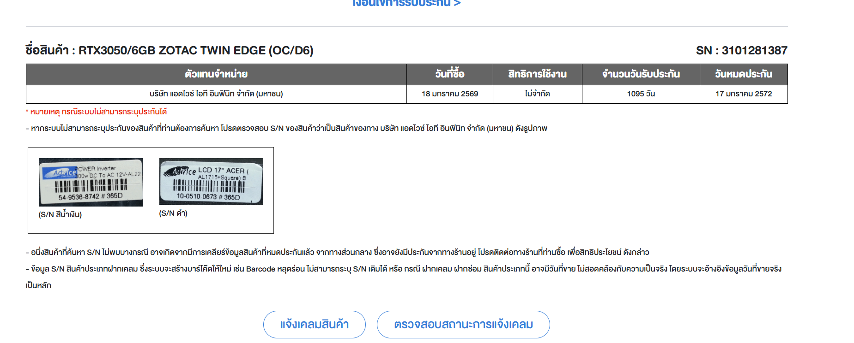Click the วันหมดประกัน column header
The width and height of the screenshot is (854, 343).
(x=743, y=74)
